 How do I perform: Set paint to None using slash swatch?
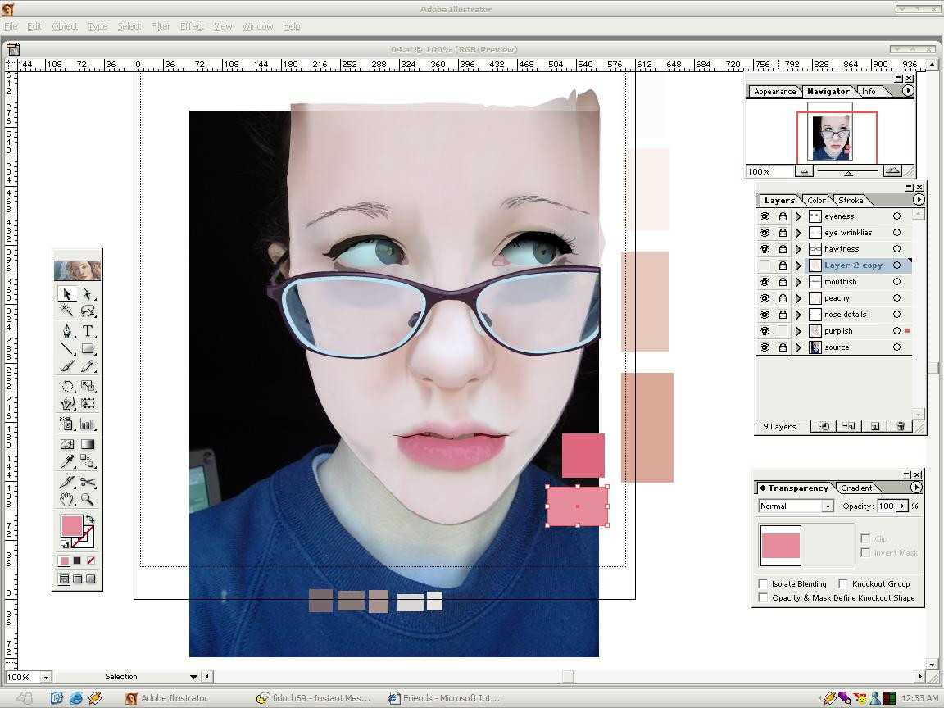click(90, 560)
